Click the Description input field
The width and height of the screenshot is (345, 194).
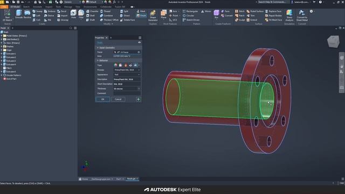pos(127,79)
